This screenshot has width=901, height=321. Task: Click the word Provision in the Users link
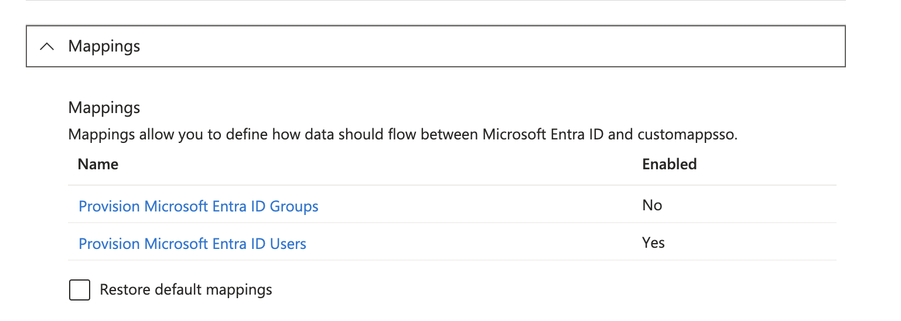coord(109,244)
